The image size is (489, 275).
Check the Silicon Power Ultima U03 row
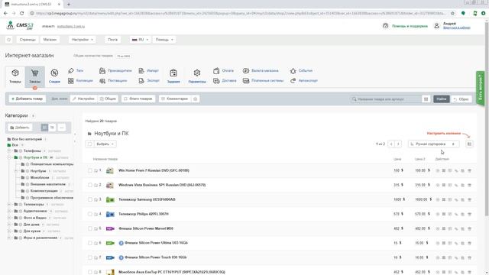pyautogui.click(x=90, y=243)
